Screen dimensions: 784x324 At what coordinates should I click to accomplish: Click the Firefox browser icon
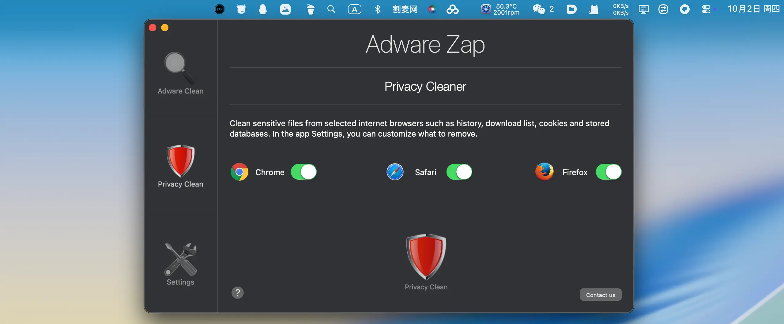click(544, 172)
